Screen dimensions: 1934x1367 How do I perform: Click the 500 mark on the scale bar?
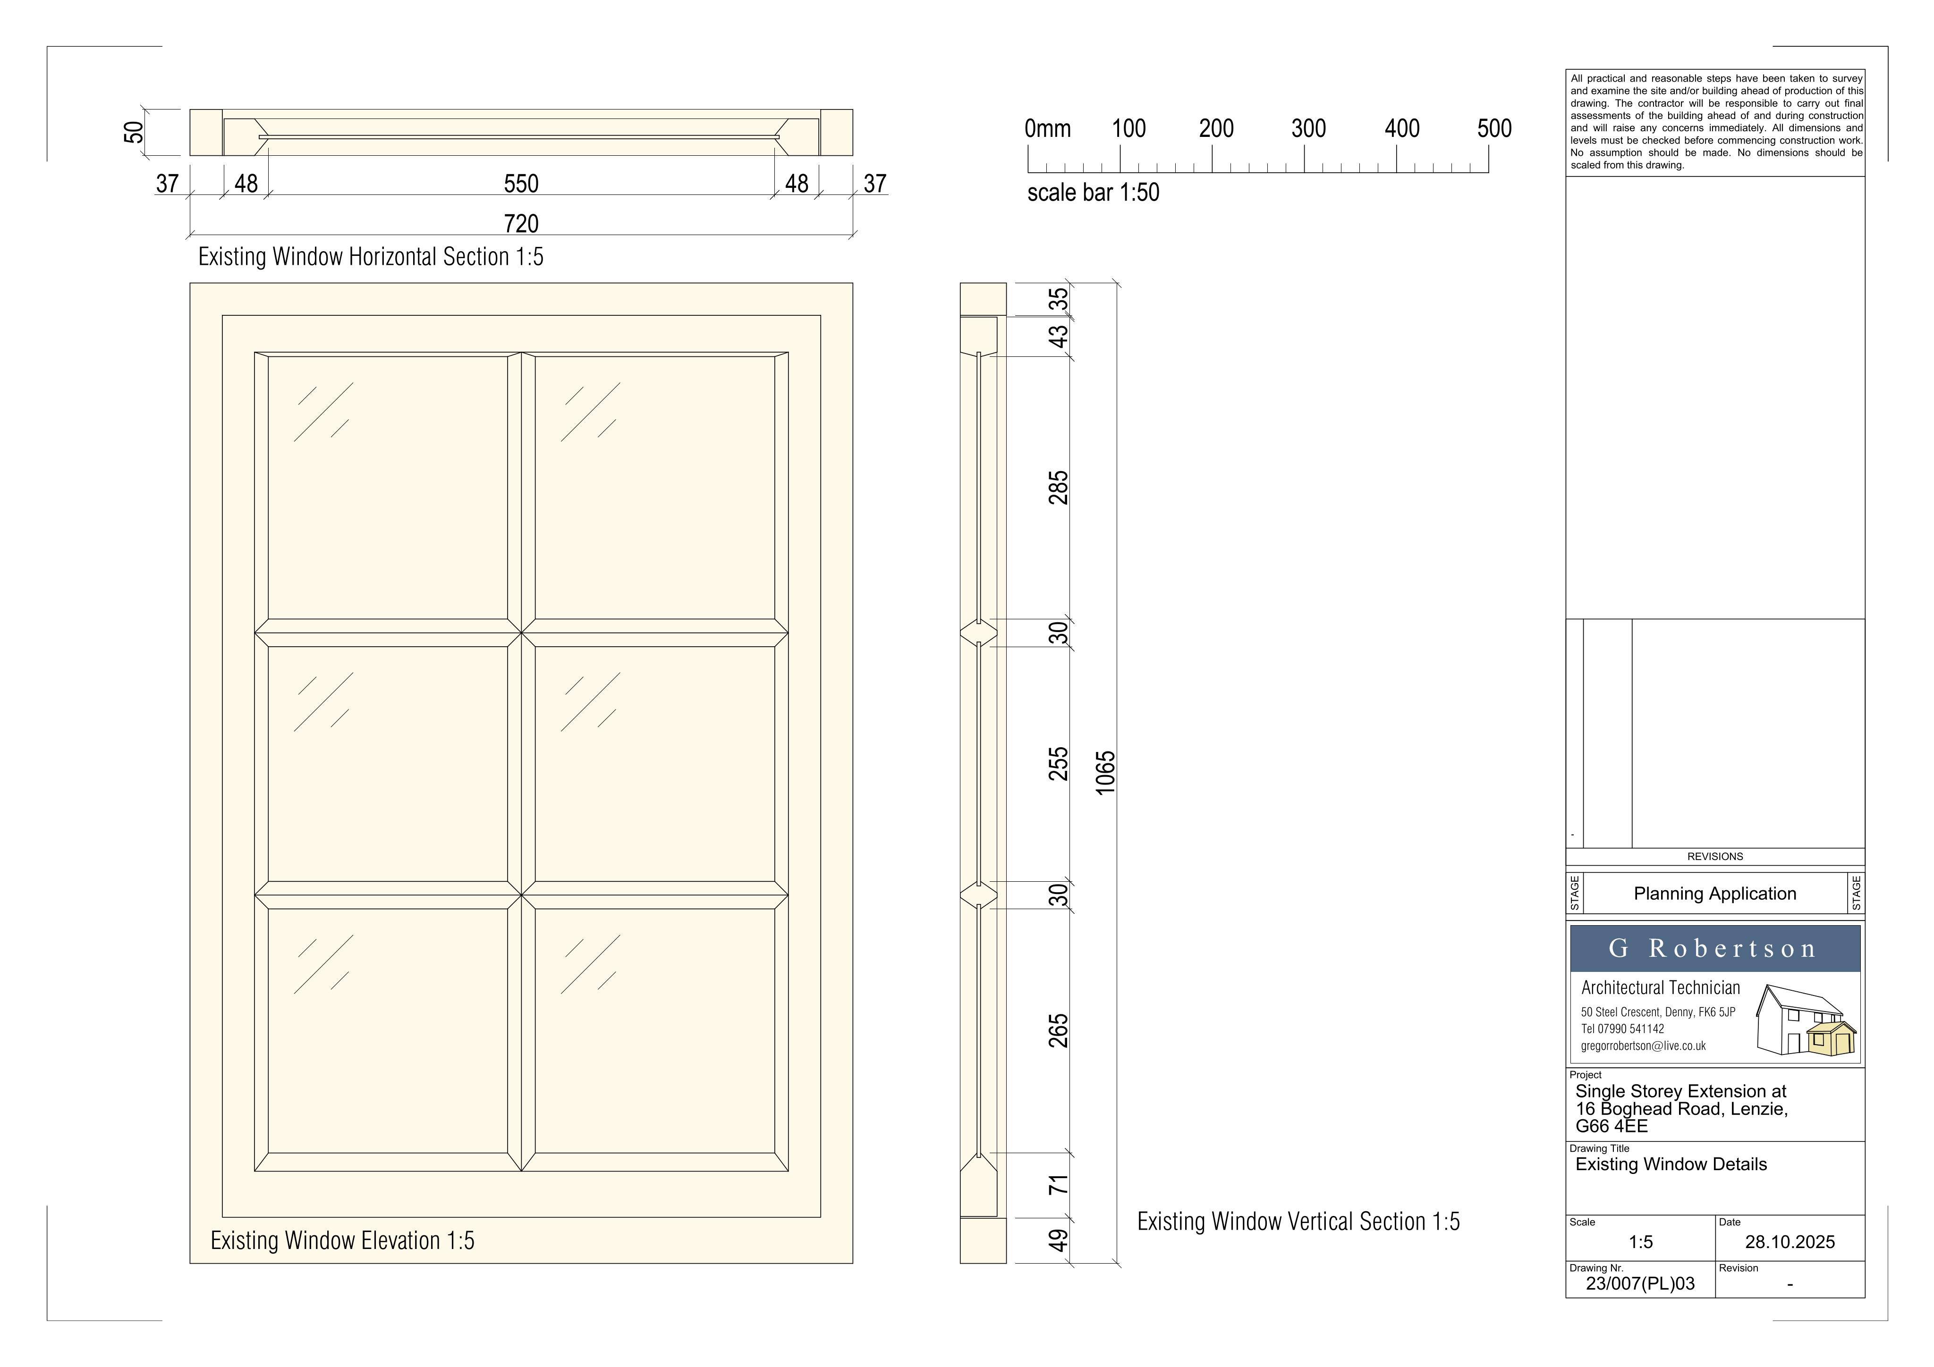[x=1493, y=128]
